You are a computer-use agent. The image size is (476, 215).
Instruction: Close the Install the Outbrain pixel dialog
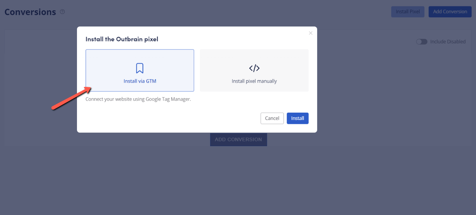[x=311, y=33]
